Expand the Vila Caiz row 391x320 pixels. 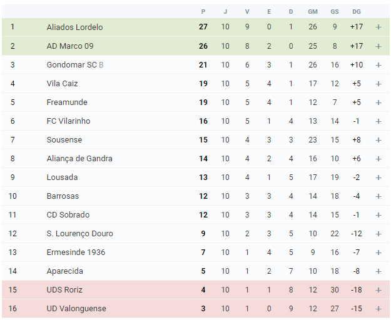(x=378, y=84)
